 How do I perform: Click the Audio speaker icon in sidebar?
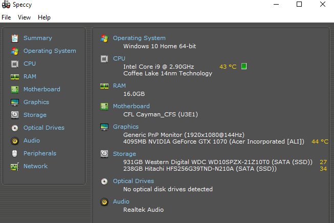[15, 140]
